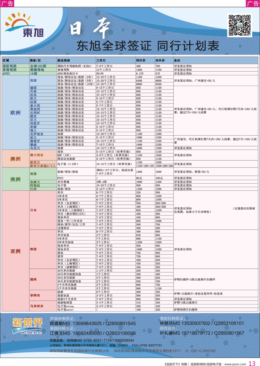Click the 丹麦 country cell
Image resolution: width=260 pixels, height=366 pixels.
43,91
